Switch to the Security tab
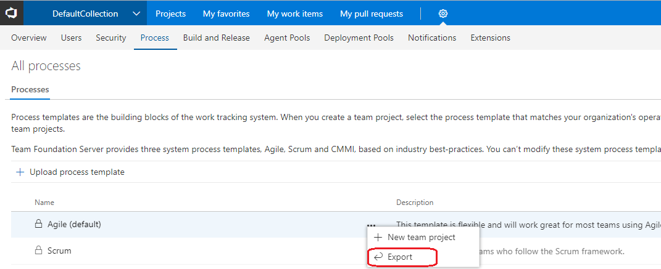 [x=110, y=38]
